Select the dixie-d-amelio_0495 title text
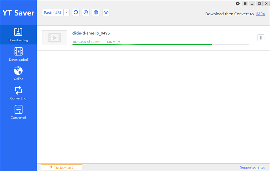The height and width of the screenshot is (171, 270). coord(91,33)
